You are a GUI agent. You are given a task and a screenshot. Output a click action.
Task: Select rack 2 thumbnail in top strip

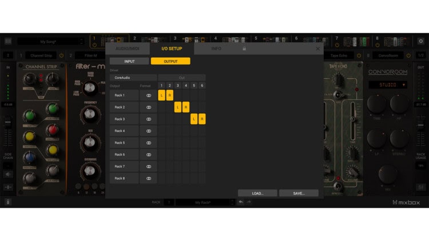(x=150, y=41)
